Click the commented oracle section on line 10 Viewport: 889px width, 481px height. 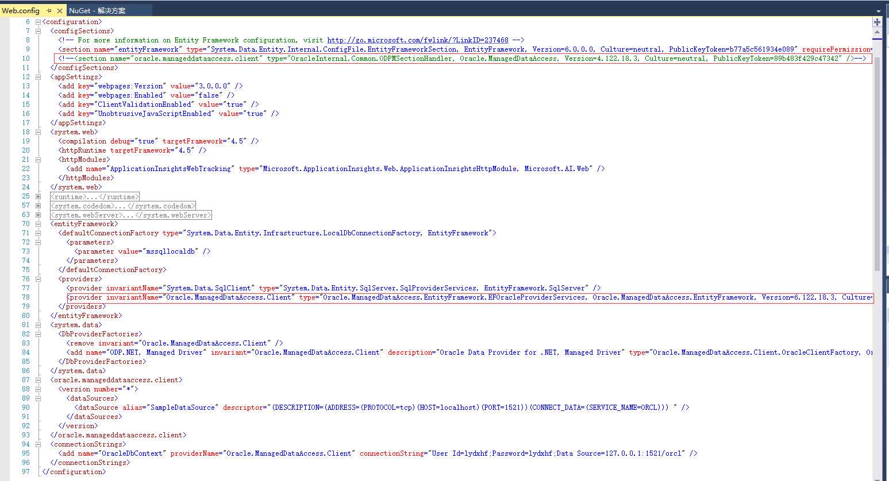click(462, 59)
